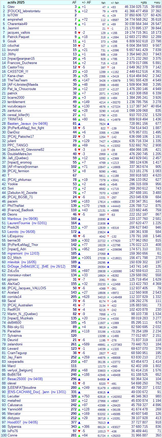
Task: Click blue arrow next to Manbous's 160
Action: [x=79, y=219]
